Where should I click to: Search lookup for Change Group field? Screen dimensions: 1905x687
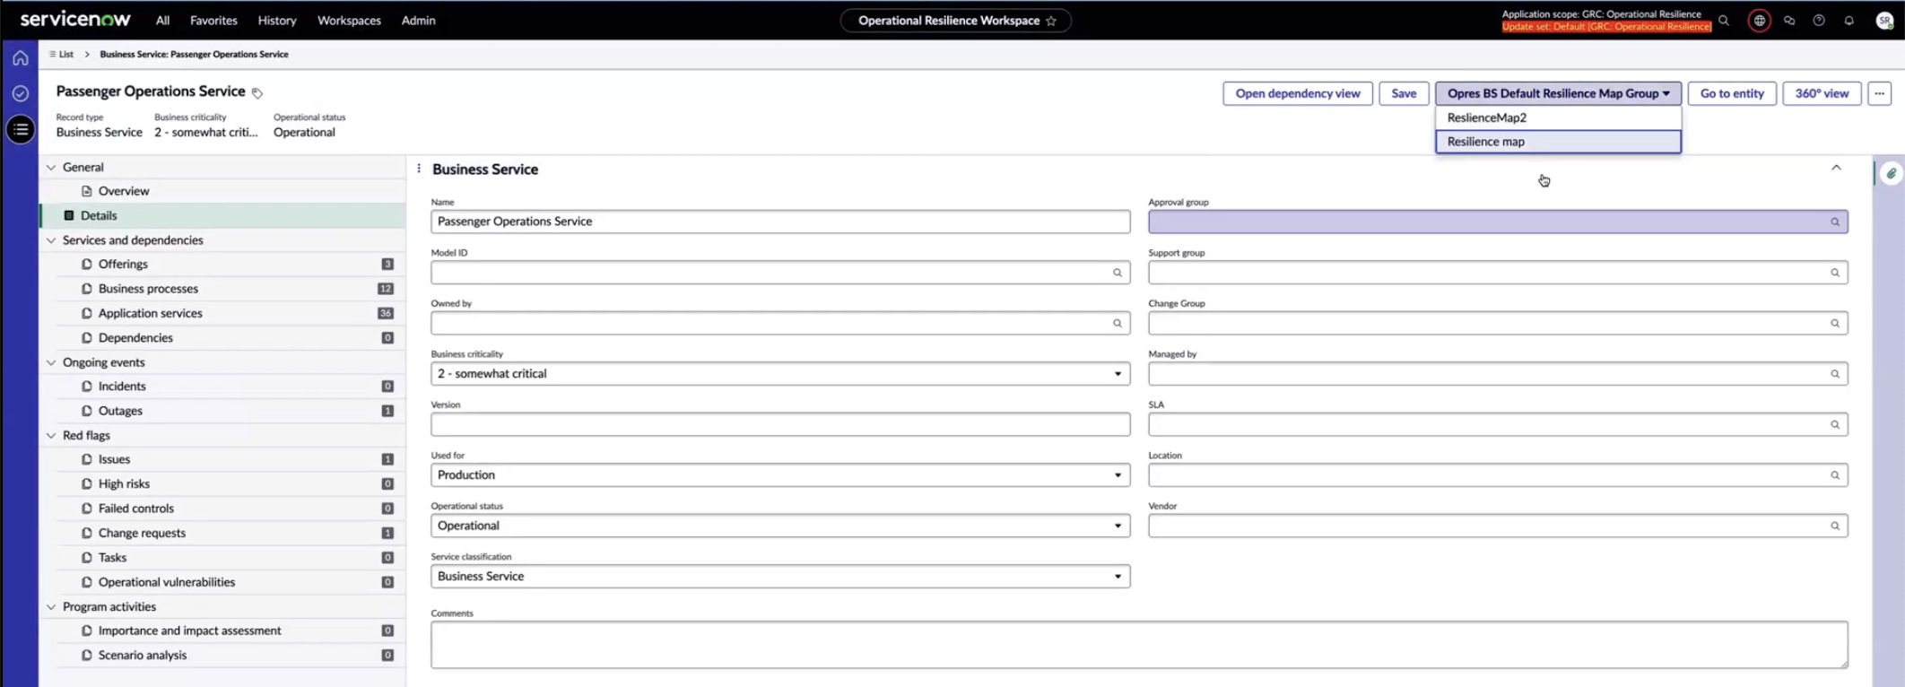point(1835,324)
